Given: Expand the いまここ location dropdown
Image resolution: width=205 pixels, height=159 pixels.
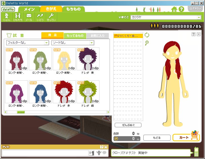Looking at the screenshot, I should 166,17.
